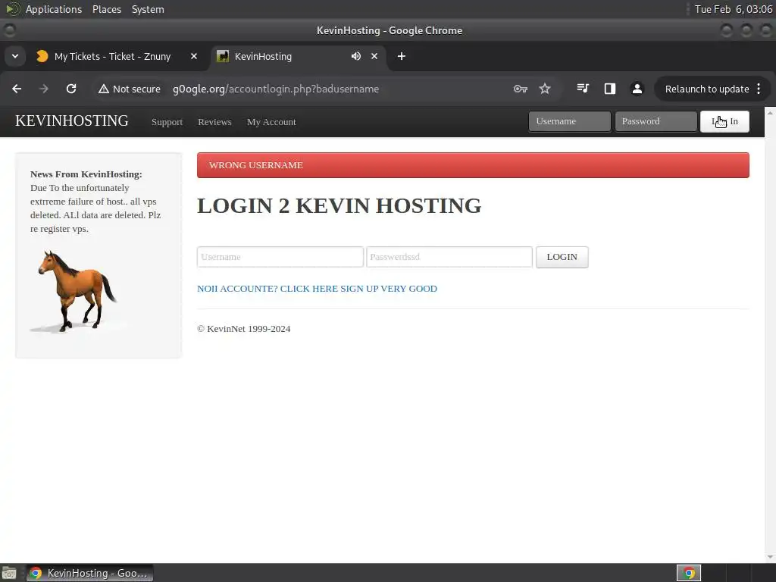
Task: Click the horse image in sidebar
Action: click(x=74, y=291)
